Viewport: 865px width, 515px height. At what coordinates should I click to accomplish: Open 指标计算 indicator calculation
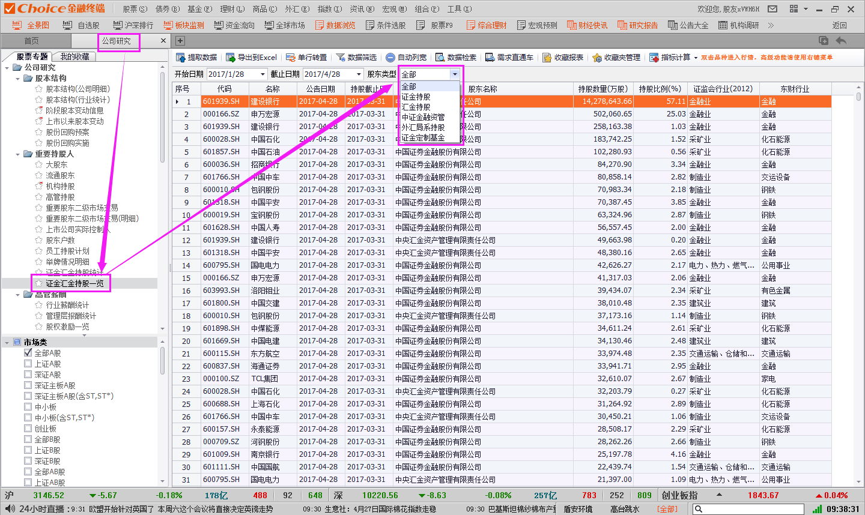654,58
